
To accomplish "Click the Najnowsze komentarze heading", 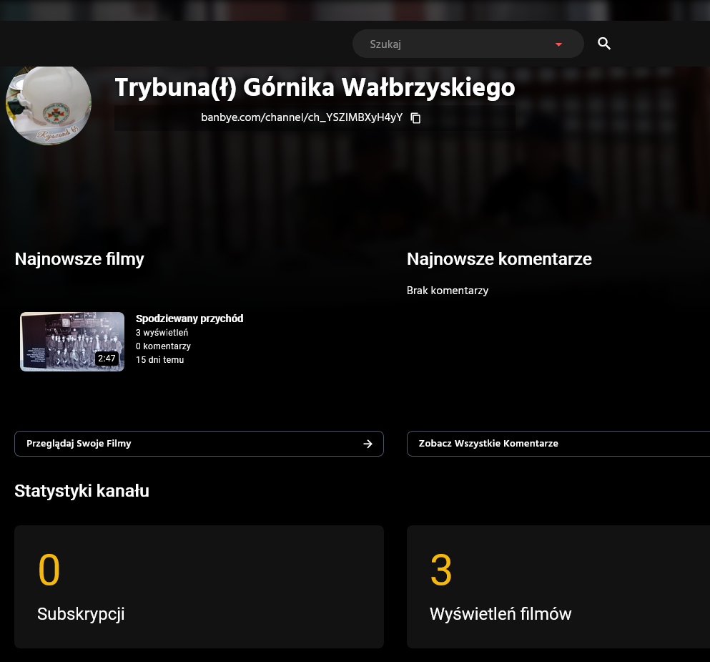I will point(499,259).
